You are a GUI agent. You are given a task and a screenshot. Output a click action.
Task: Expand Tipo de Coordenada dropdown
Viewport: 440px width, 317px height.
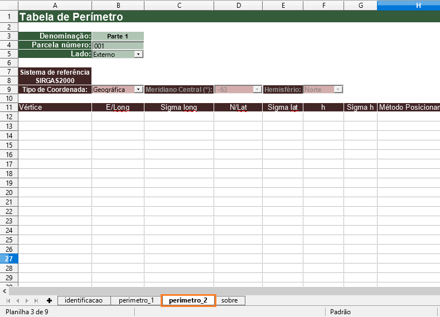pyautogui.click(x=139, y=89)
